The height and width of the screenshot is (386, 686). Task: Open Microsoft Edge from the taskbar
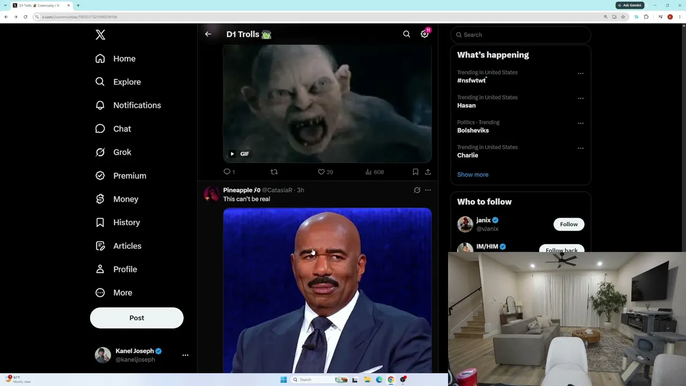tap(379, 380)
